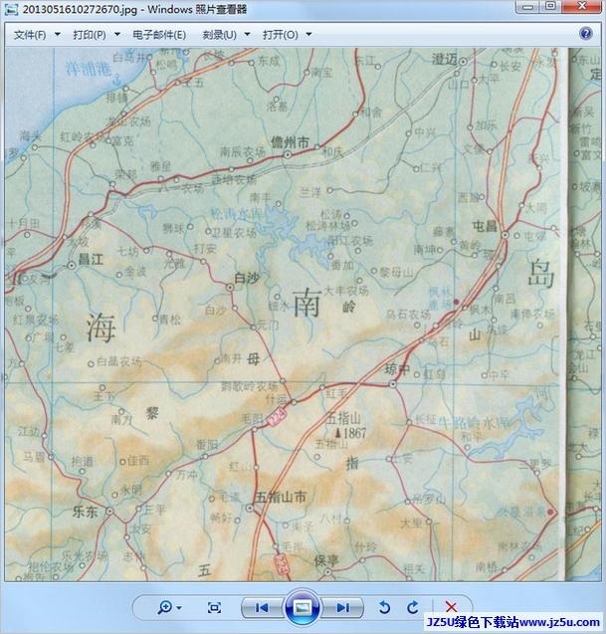Expand the 打开(O) dropdown arrow
This screenshot has height=634, width=606.
click(308, 35)
